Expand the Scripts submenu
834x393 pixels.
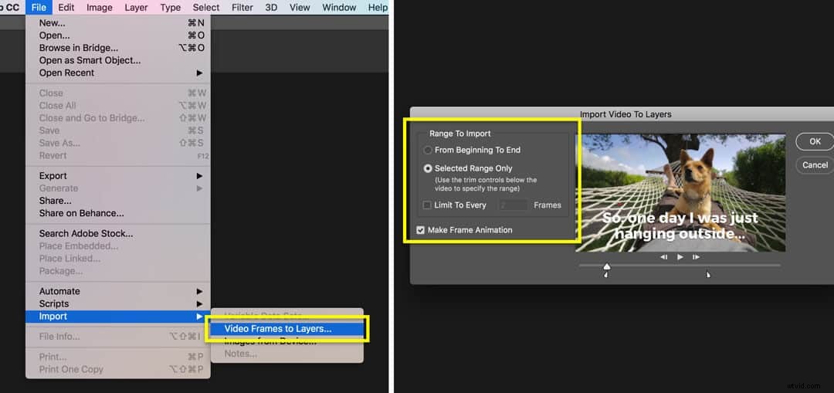coord(118,303)
